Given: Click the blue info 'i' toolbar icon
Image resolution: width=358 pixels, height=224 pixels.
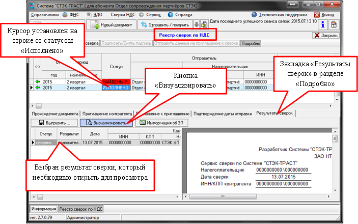Looking at the screenshot, I should 323,24.
